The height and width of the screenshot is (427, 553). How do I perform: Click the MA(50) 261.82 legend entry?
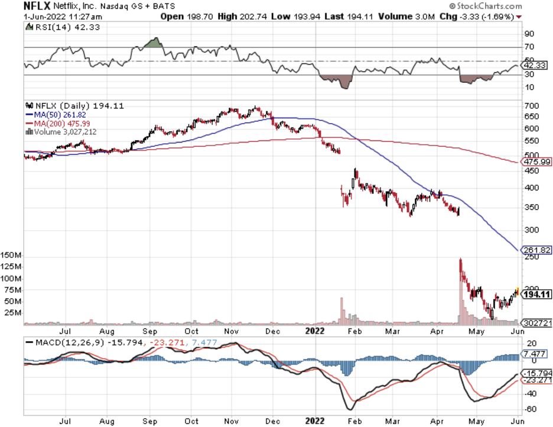pos(56,115)
